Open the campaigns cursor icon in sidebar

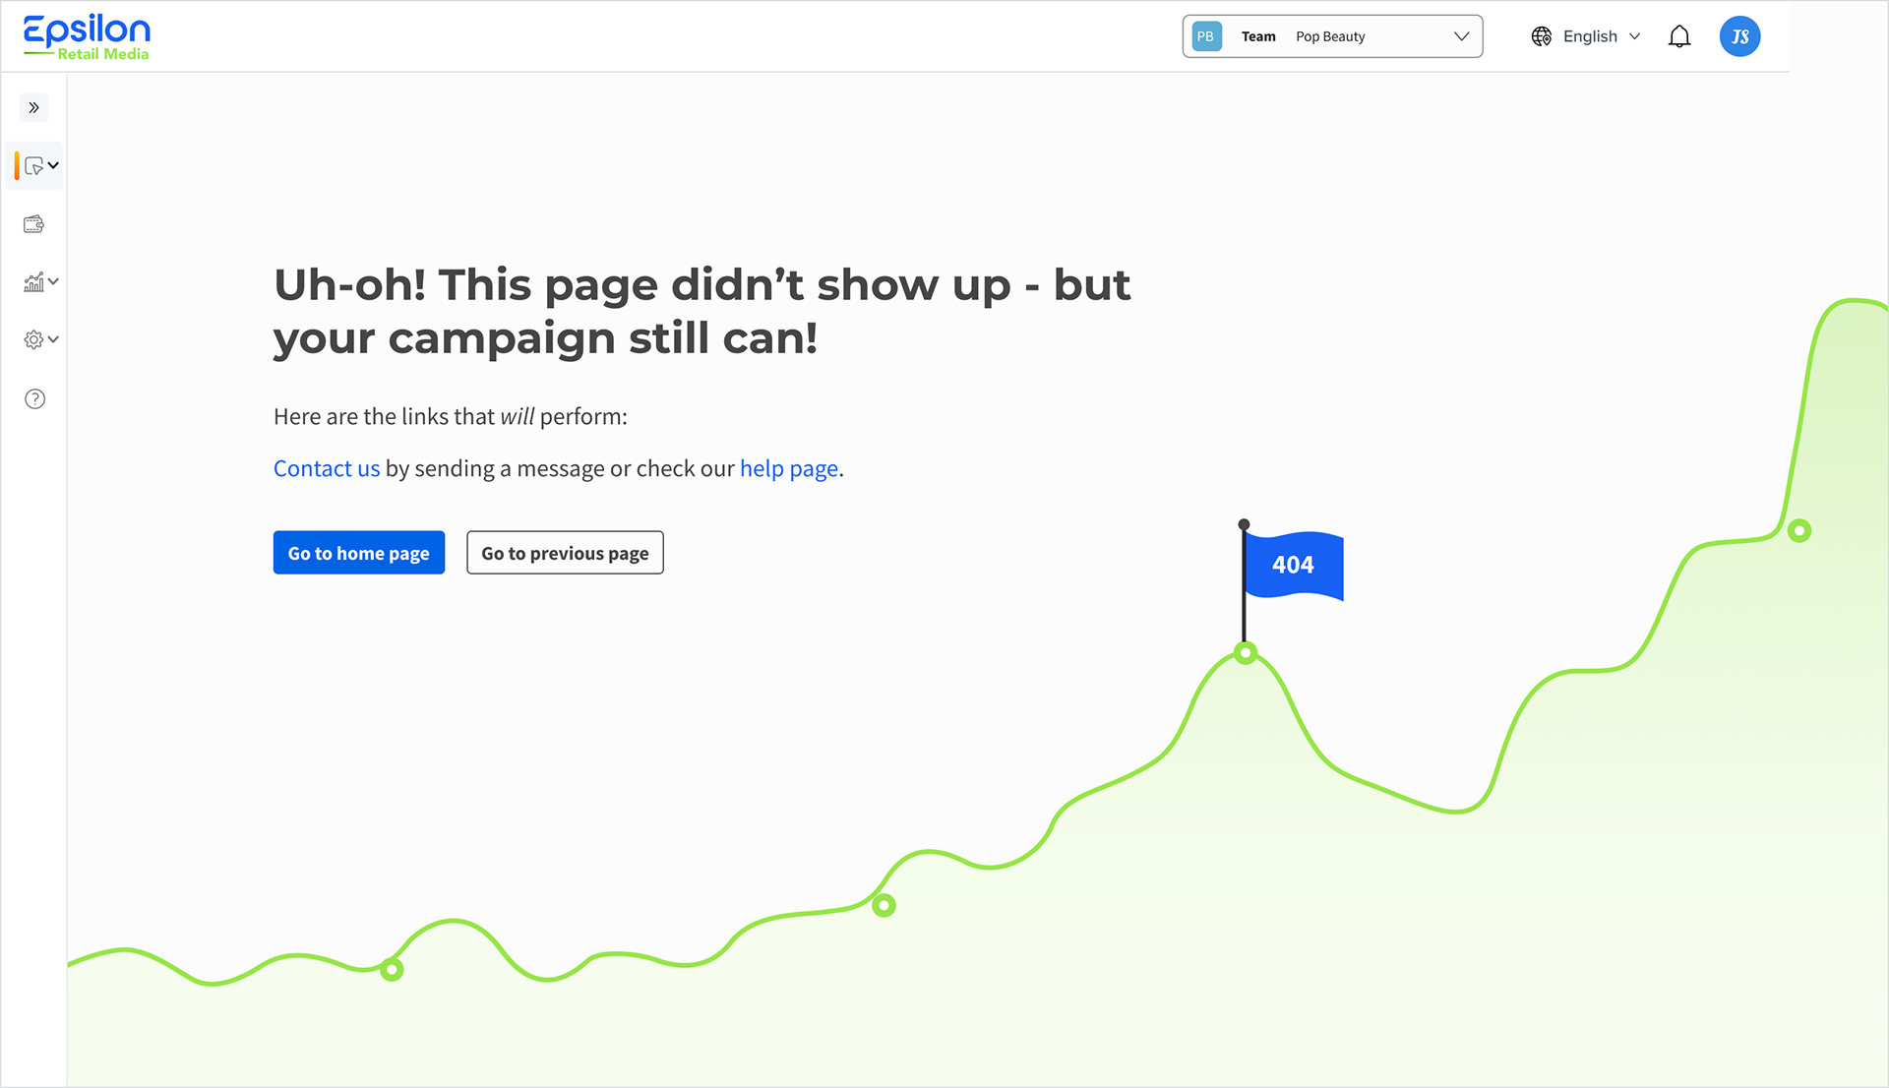[33, 166]
